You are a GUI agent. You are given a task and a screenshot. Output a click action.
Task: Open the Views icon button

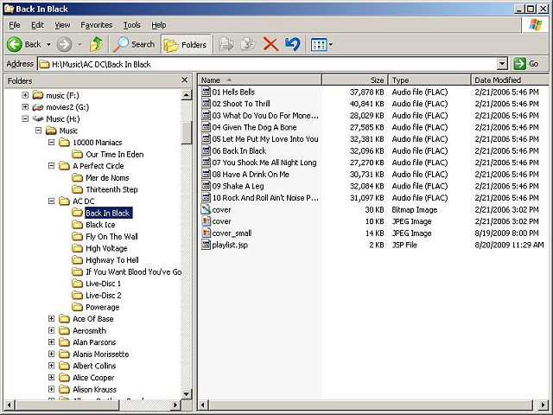pyautogui.click(x=319, y=45)
